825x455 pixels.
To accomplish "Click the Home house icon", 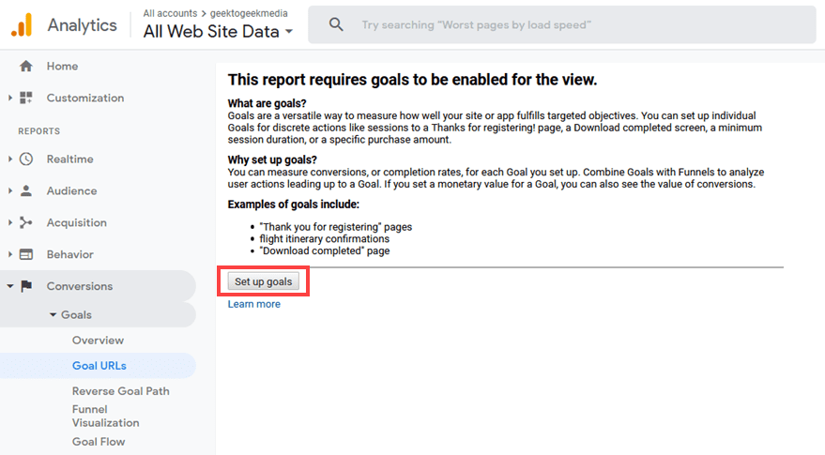I will point(26,67).
